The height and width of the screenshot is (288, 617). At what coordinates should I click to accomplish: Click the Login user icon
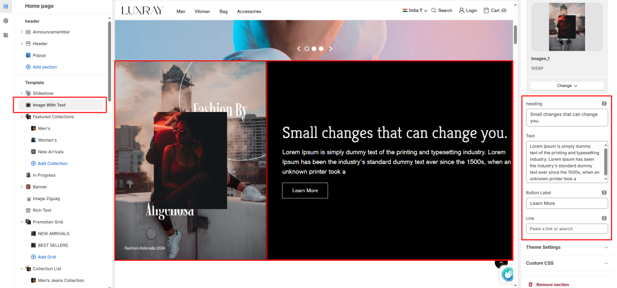point(462,11)
